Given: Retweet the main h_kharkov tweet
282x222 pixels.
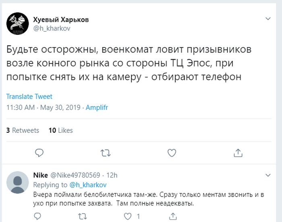Looking at the screenshot, I should click(106, 153).
